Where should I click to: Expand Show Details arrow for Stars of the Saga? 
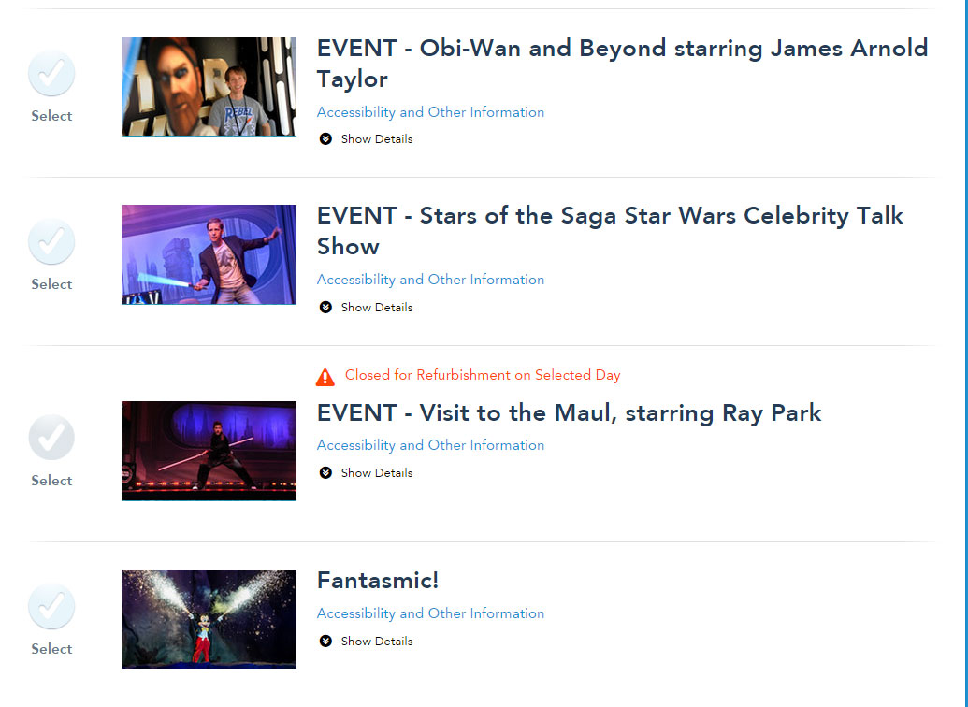(x=325, y=308)
